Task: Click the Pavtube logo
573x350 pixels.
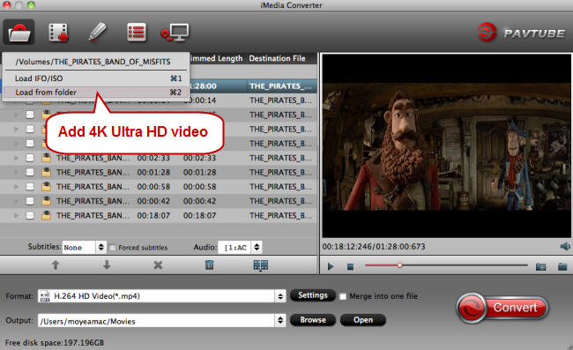Action: pyautogui.click(x=522, y=33)
